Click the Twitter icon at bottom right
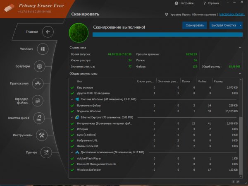 [x=238, y=181]
